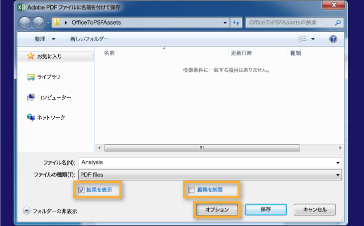Click the star icon beside お気に入り

(x=31, y=56)
